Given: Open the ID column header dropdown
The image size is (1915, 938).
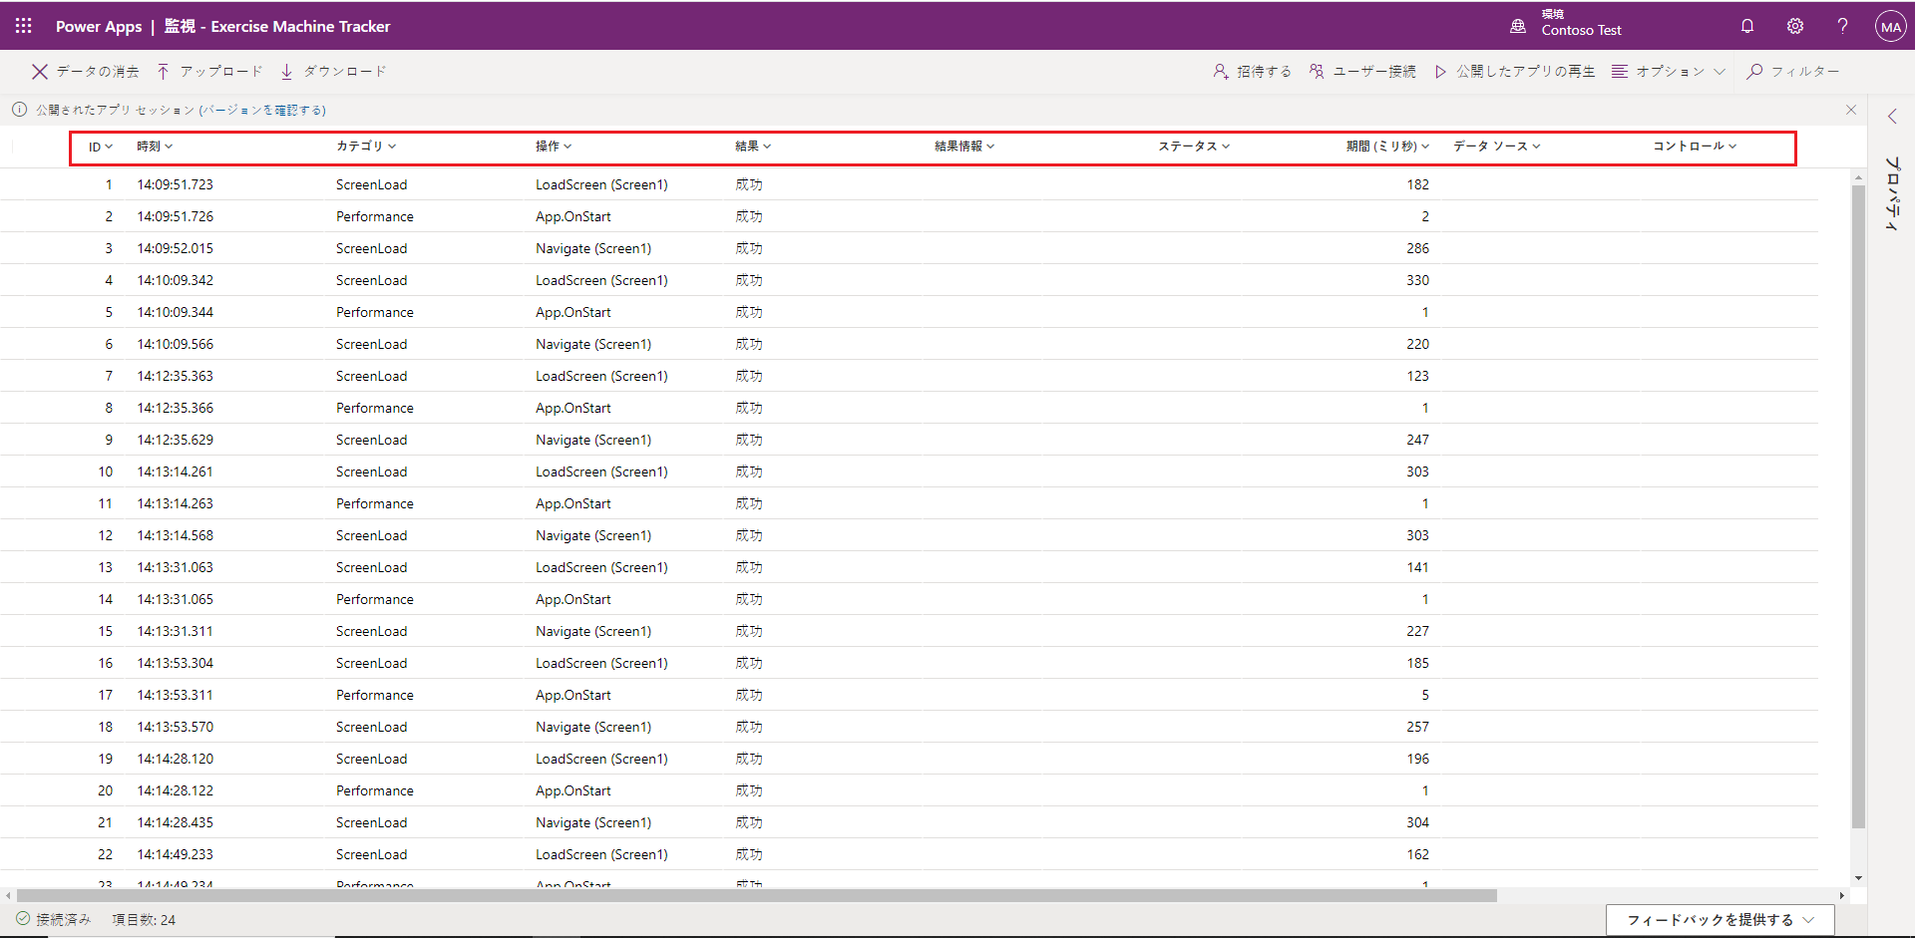Looking at the screenshot, I should pos(101,147).
